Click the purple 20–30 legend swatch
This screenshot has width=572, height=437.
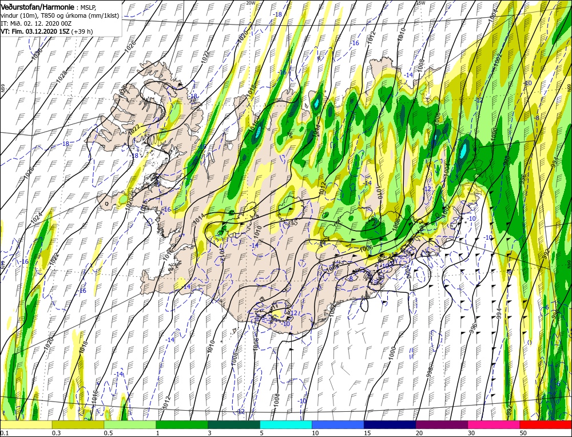point(442,425)
